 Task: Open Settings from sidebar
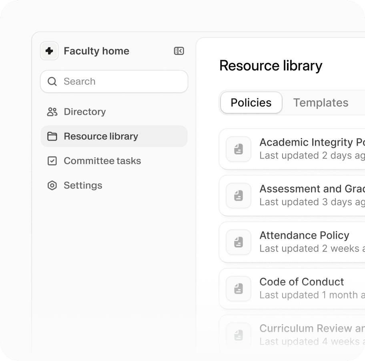tap(83, 185)
